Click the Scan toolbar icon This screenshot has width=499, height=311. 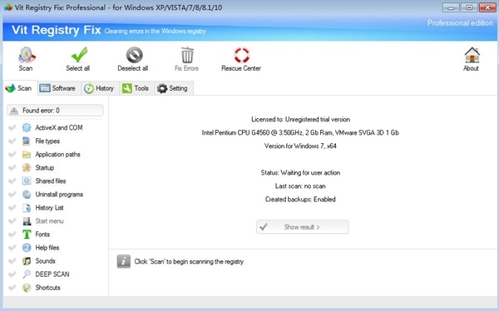coord(27,55)
